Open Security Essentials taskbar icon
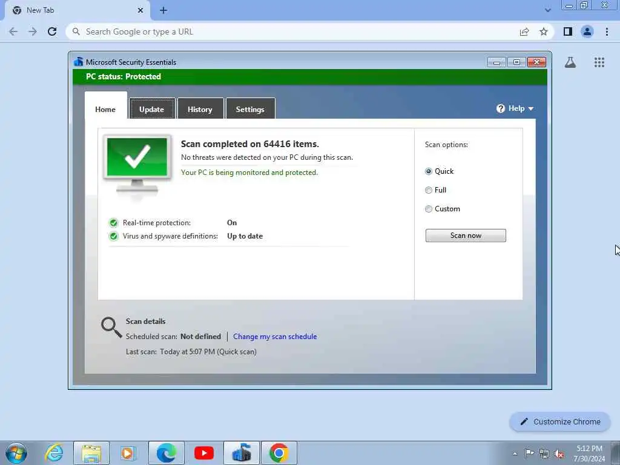This screenshot has height=465, width=620. pyautogui.click(x=242, y=453)
